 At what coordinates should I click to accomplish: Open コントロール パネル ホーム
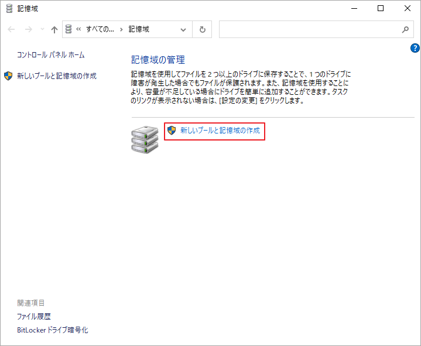[51, 55]
